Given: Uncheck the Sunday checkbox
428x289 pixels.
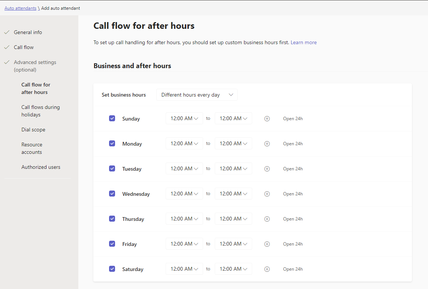Looking at the screenshot, I should pos(112,118).
